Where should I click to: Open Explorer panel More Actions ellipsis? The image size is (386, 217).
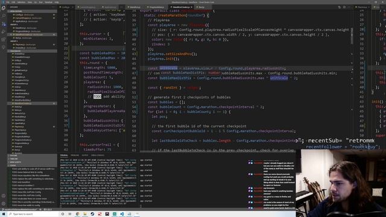53,7
